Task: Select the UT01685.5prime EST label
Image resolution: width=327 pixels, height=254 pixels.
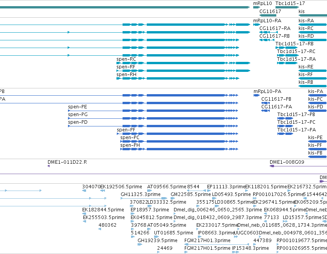Action: click(x=174, y=233)
